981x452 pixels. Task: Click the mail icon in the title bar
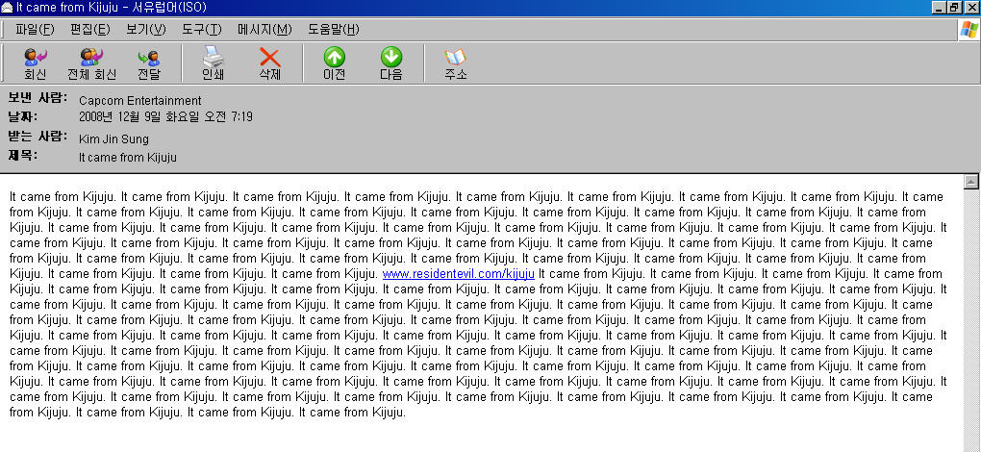click(8, 7)
